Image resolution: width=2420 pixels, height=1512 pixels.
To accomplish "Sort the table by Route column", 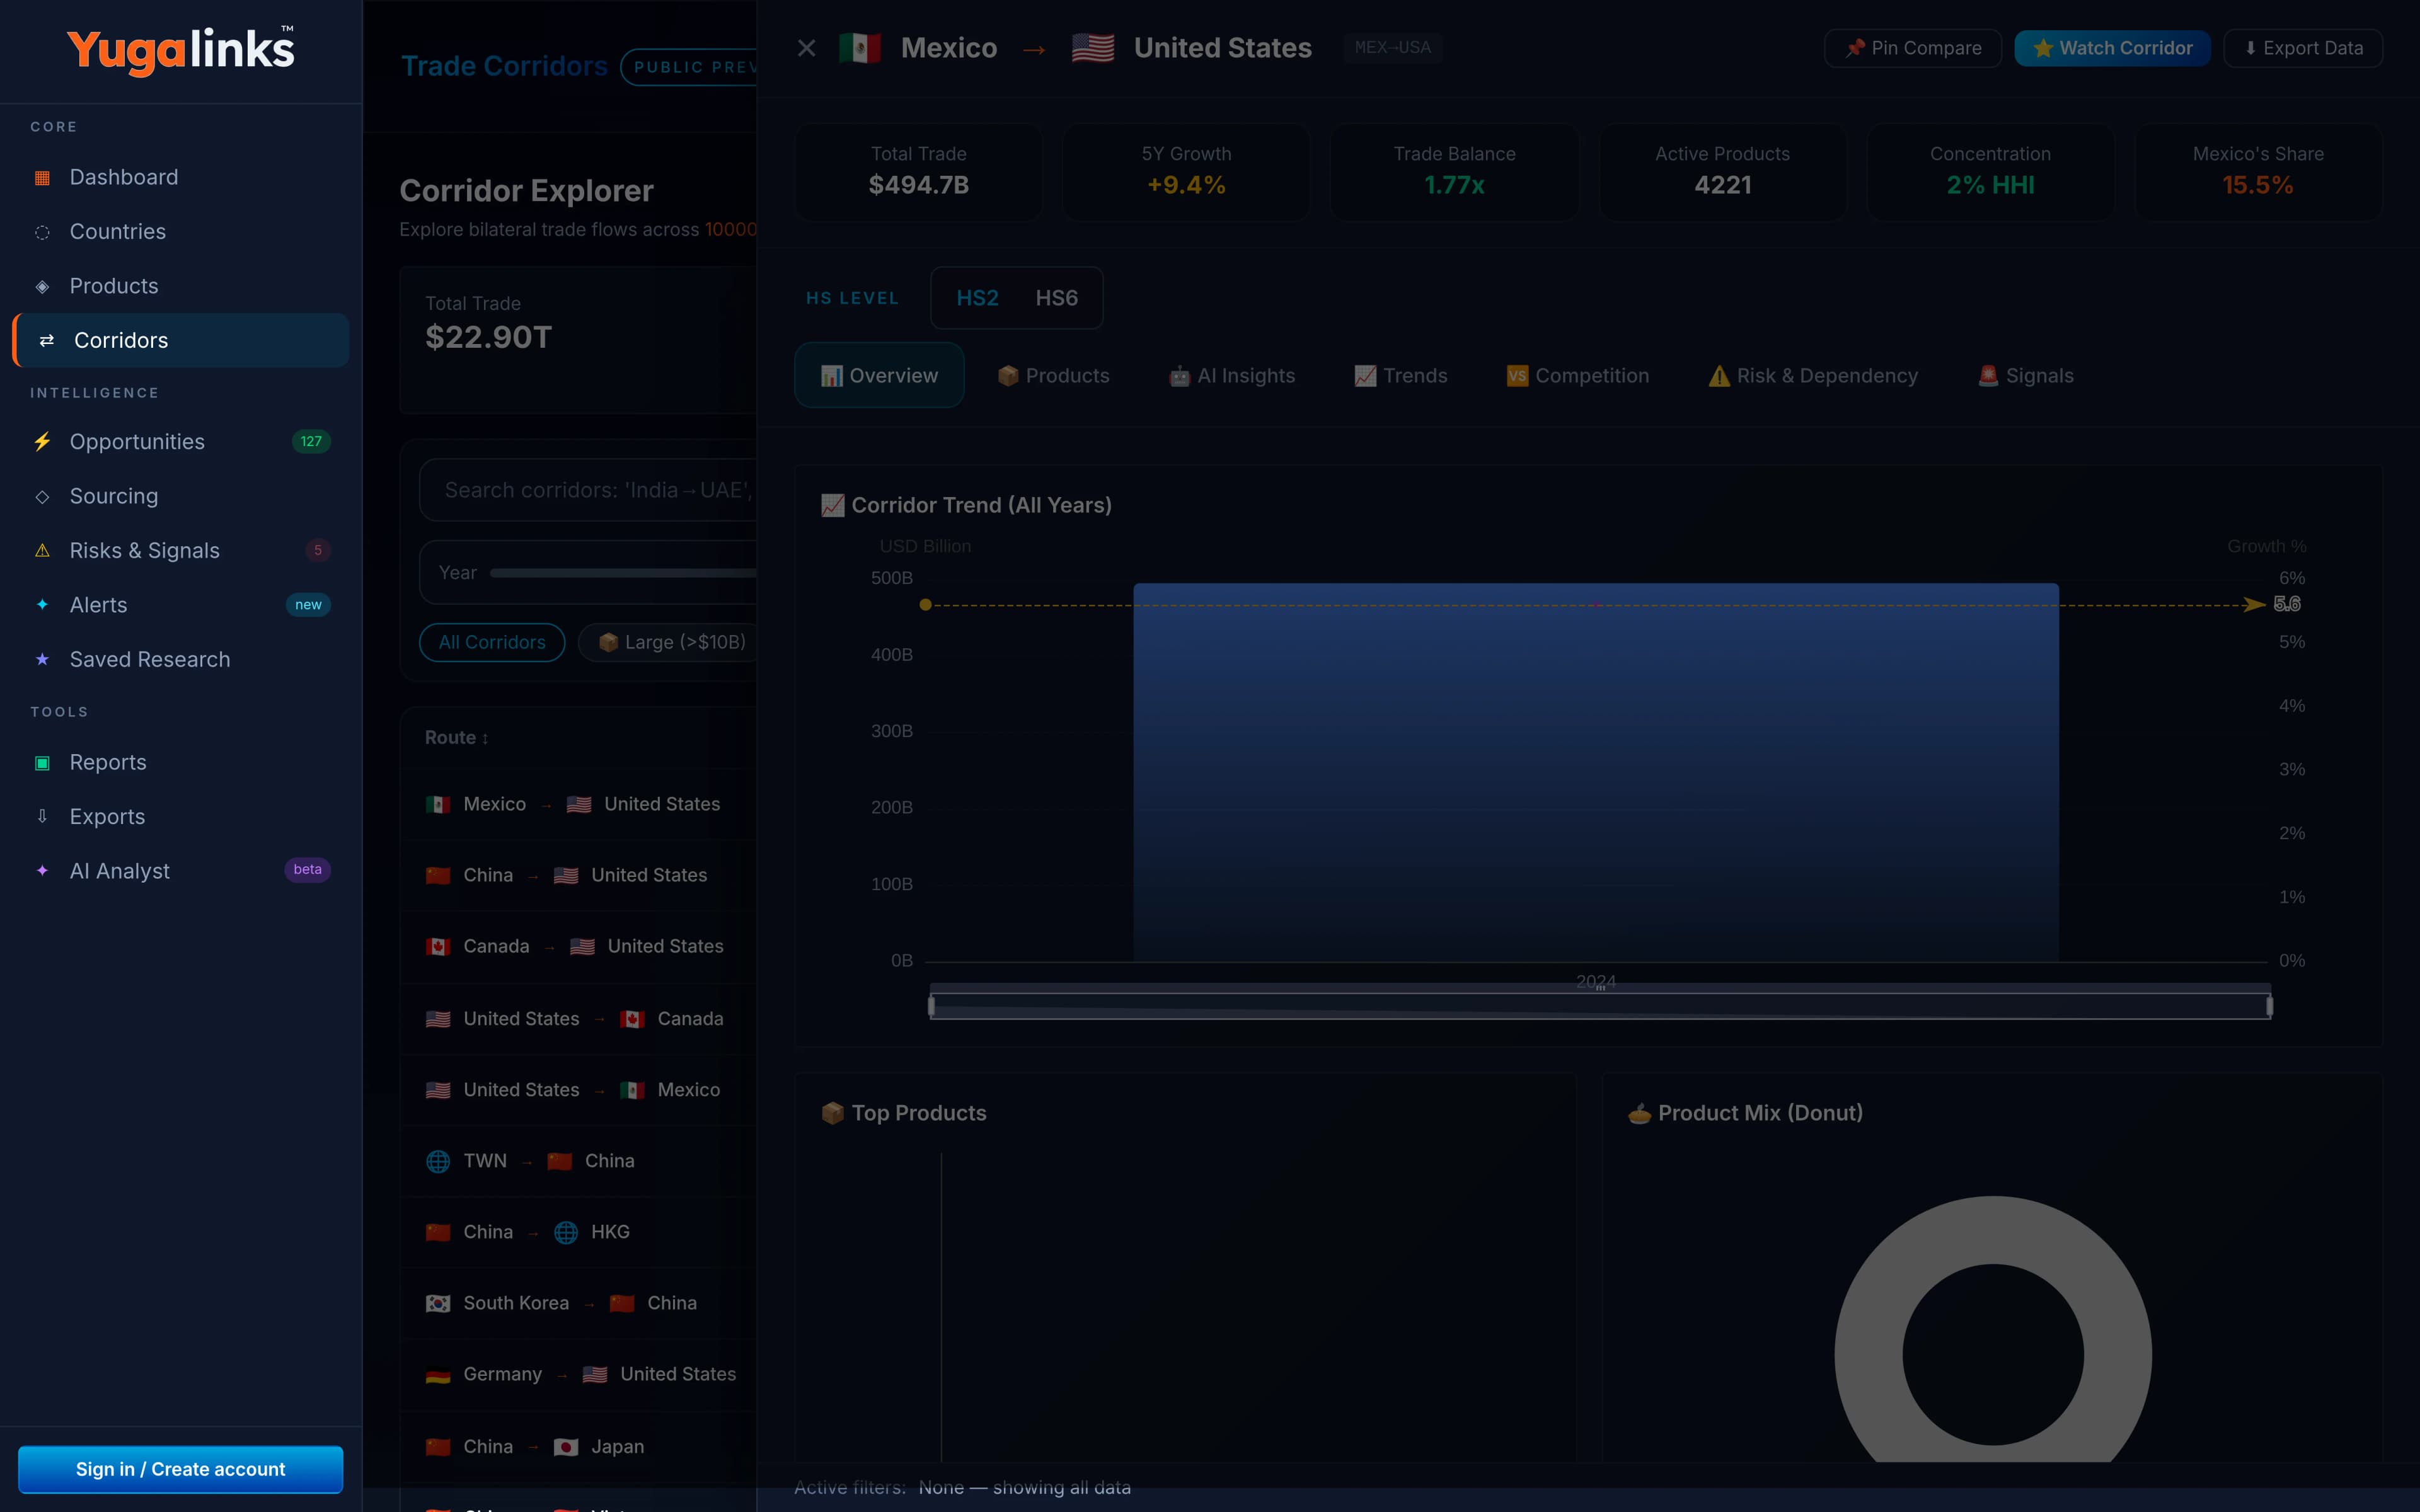I will (x=457, y=738).
